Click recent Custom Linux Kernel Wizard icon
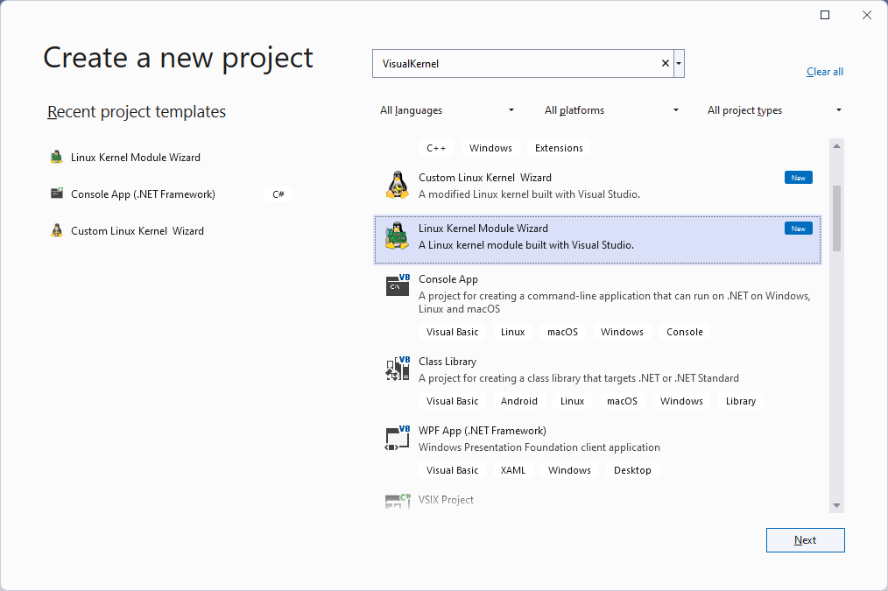Screen dimensions: 888x591 [x=57, y=230]
